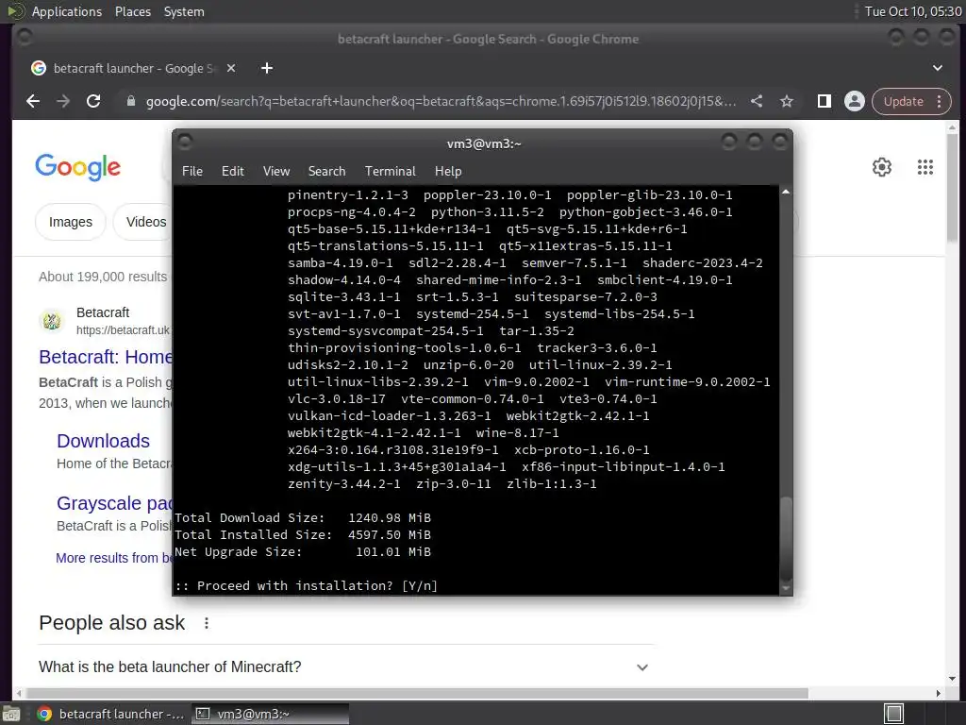Screen dimensions: 966x725
Task: Open Chrome's side panel icon
Action: (x=824, y=101)
